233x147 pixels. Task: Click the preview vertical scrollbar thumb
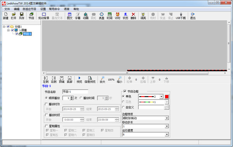229,43
